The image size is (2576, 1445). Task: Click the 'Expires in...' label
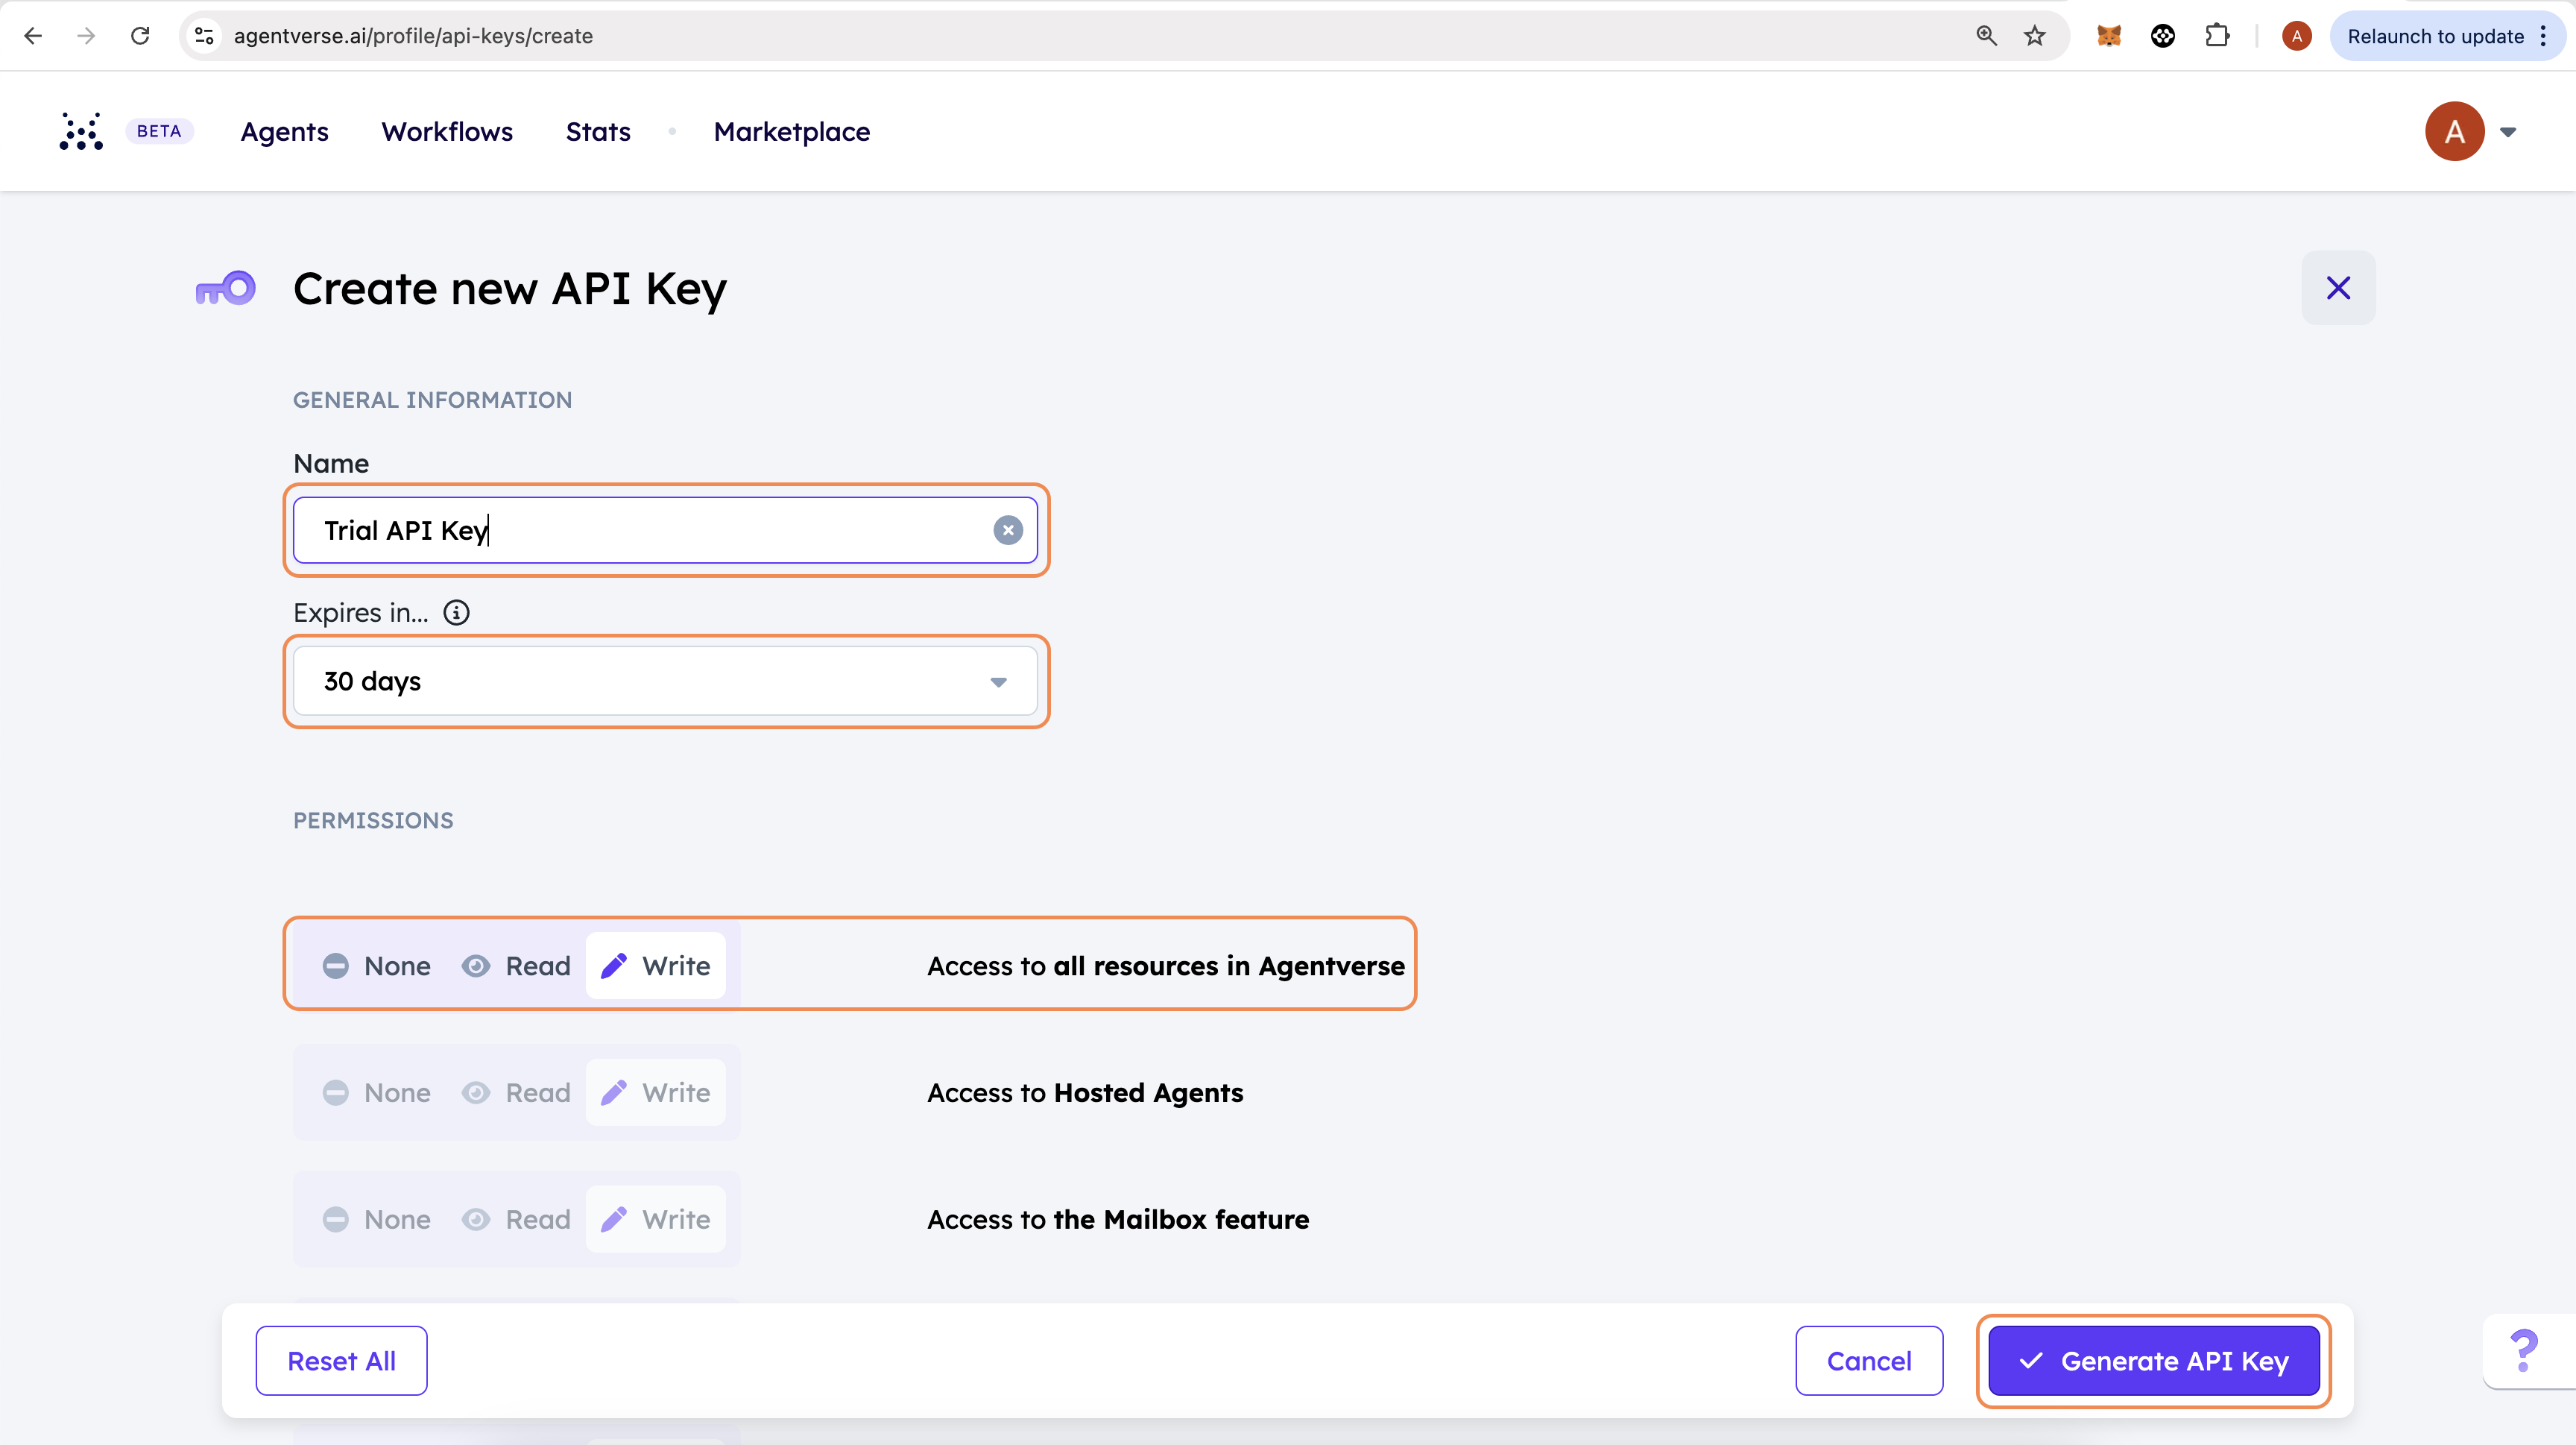coord(360,613)
